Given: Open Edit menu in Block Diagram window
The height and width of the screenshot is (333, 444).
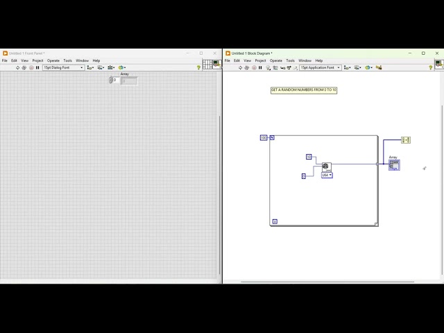Looking at the screenshot, I should point(237,60).
